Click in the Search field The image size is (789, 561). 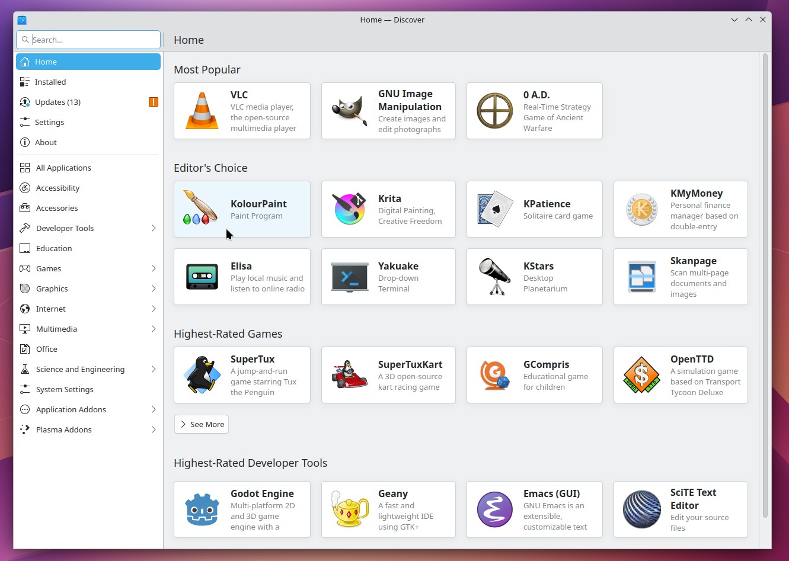coord(88,40)
